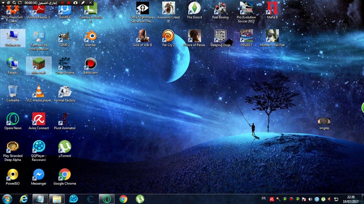Click the Corbeille recycle bin icon
The image size is (364, 204).
coord(13,93)
